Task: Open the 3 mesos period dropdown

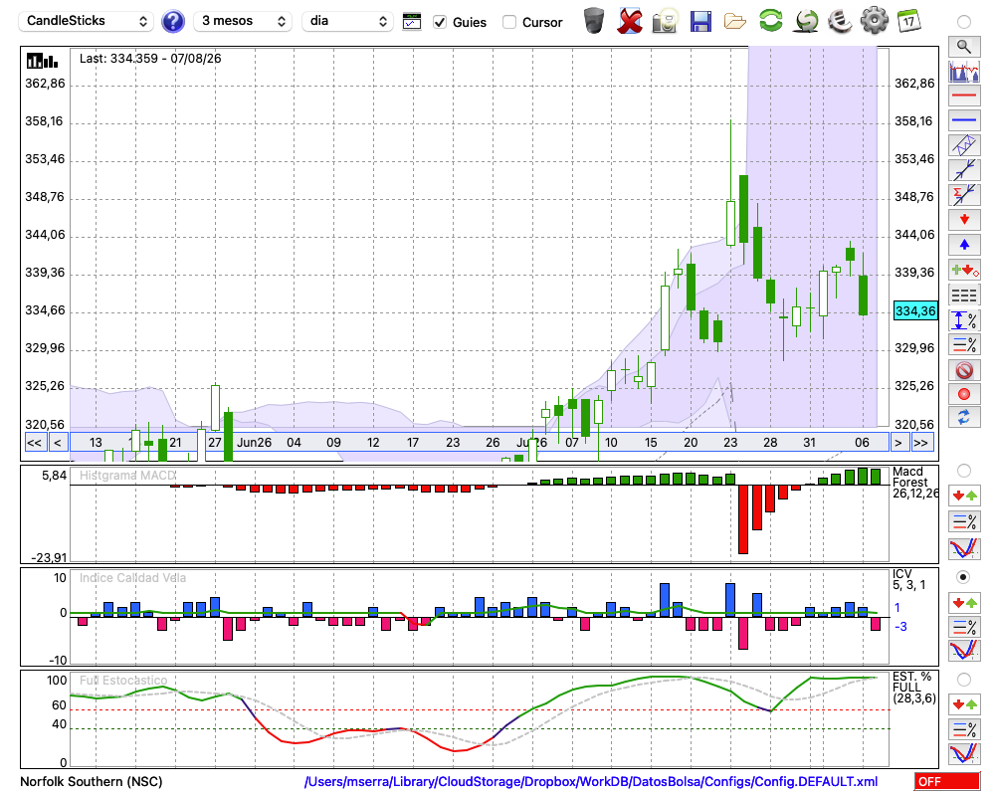Action: (x=243, y=21)
